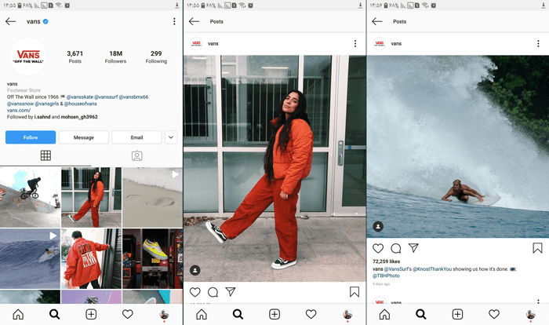This screenshot has width=549, height=325.
Task: Share the surfer wave post
Action: coord(413,248)
